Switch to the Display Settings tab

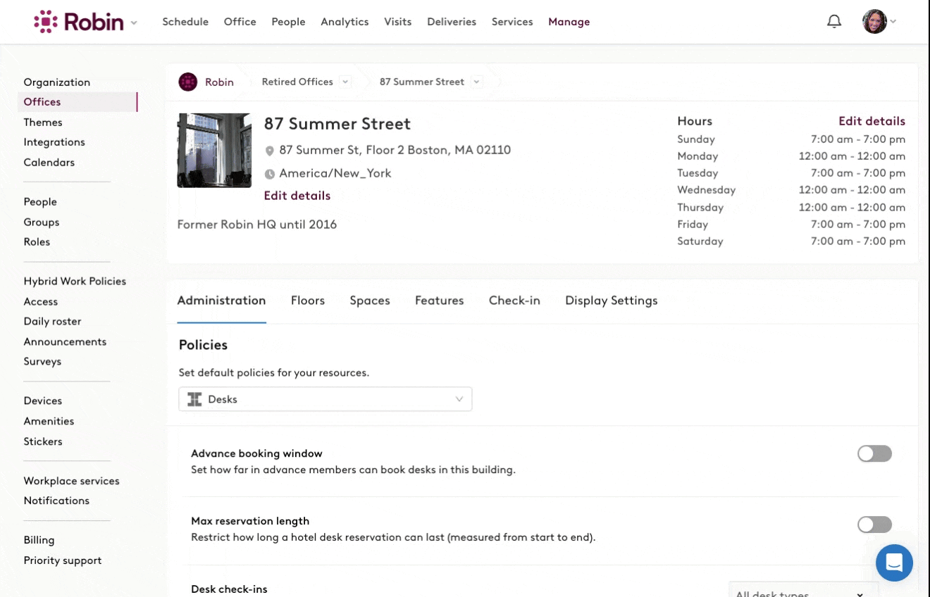tap(612, 301)
